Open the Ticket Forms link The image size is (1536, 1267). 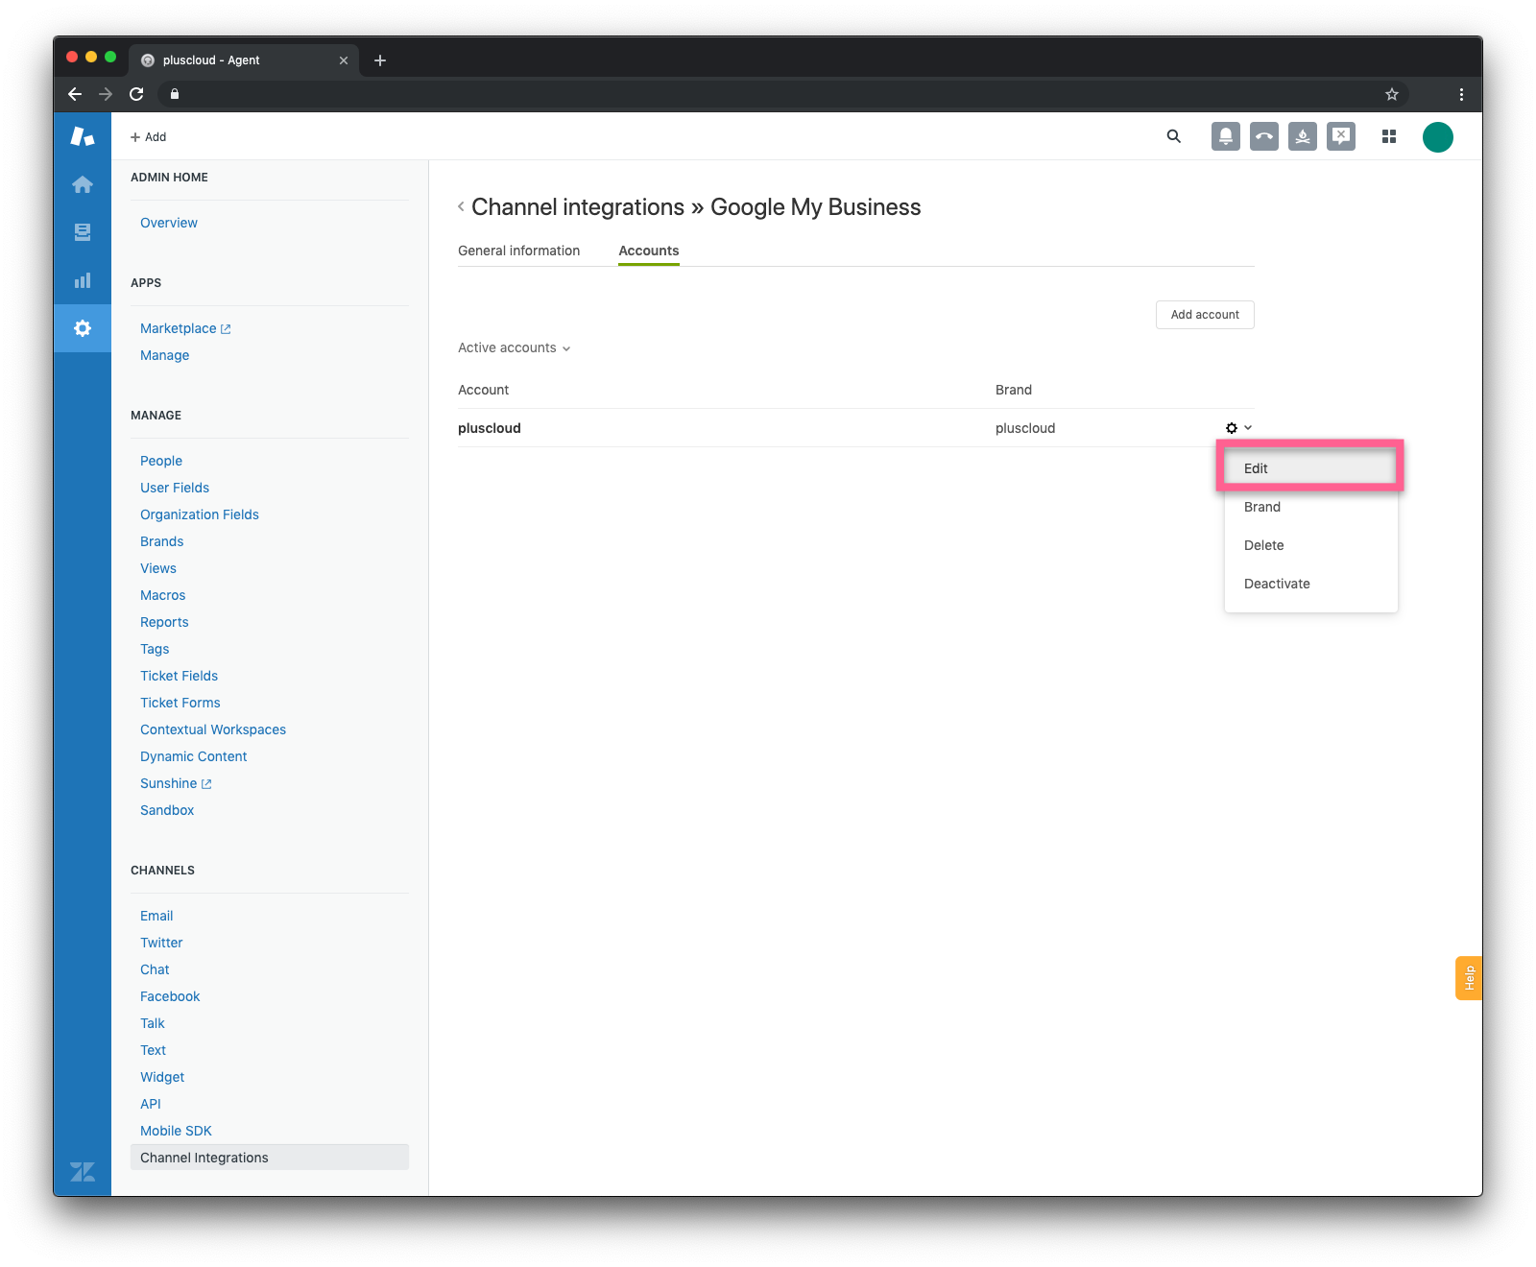[180, 703]
